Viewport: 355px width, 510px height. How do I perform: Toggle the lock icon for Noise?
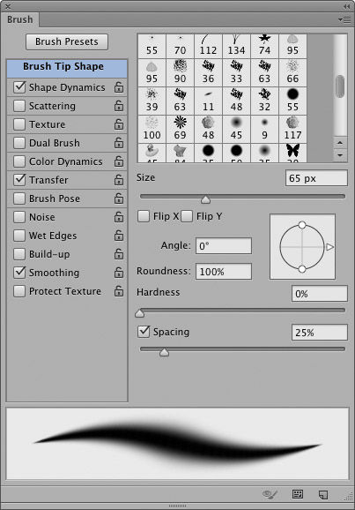pos(119,217)
